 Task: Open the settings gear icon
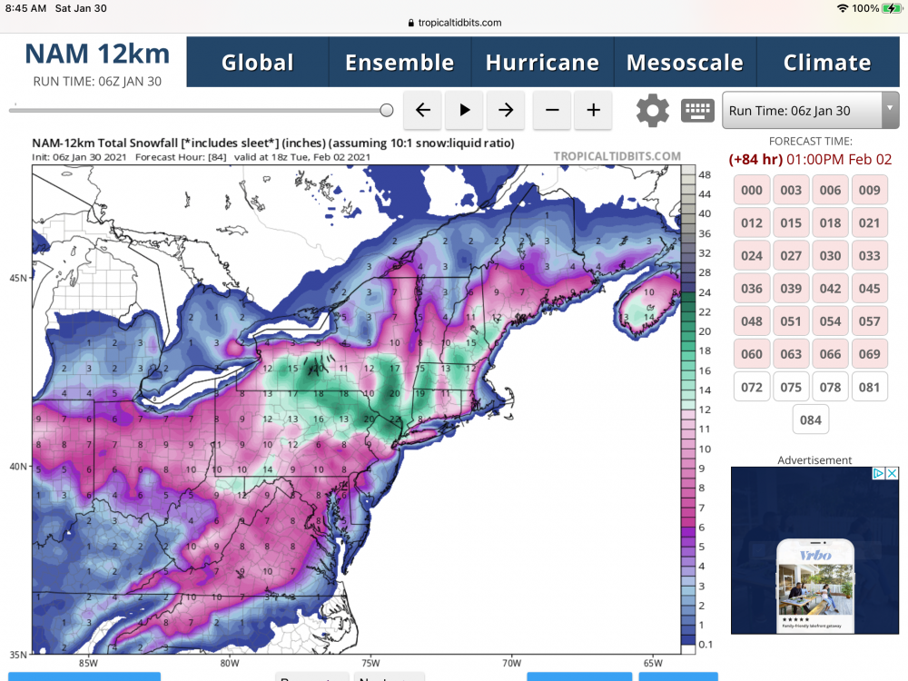(652, 110)
